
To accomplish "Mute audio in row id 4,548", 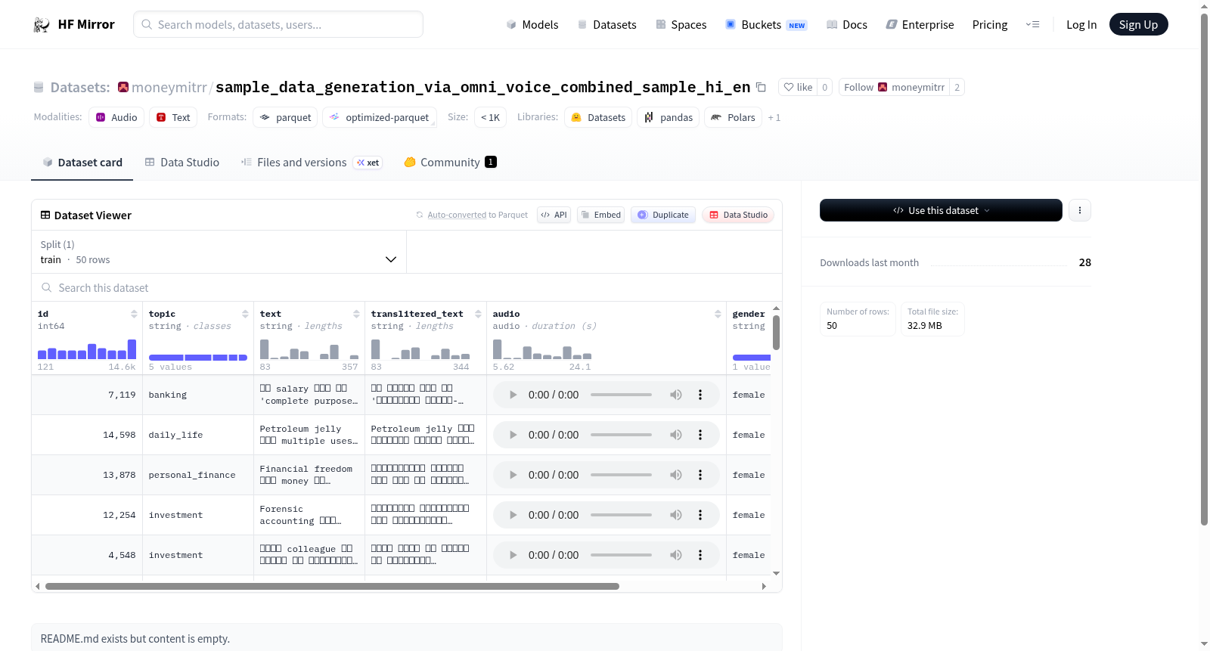I will (676, 555).
